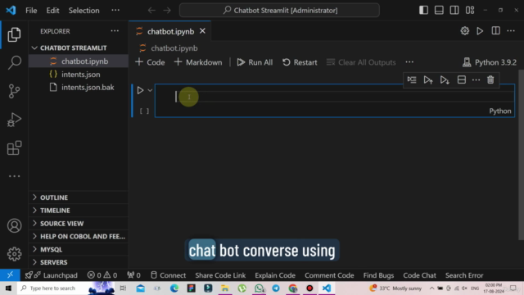Image resolution: width=524 pixels, height=295 pixels.
Task: Open the Run and Debug view
Action: point(14,120)
